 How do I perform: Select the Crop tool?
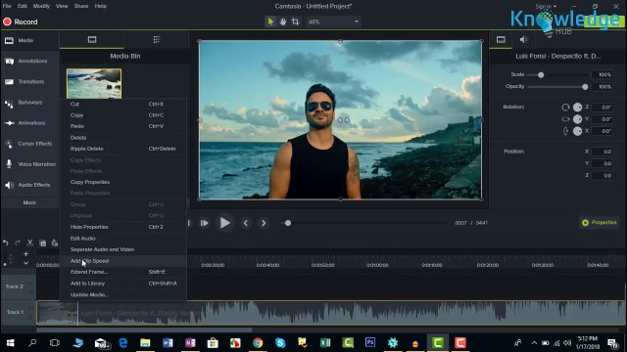pyautogui.click(x=296, y=22)
